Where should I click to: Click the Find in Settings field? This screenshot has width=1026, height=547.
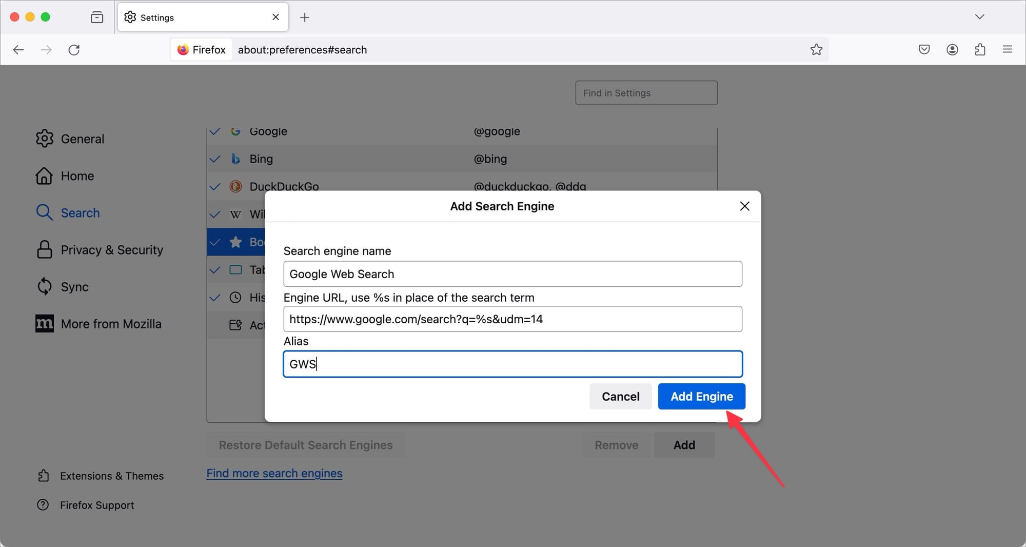pyautogui.click(x=646, y=93)
